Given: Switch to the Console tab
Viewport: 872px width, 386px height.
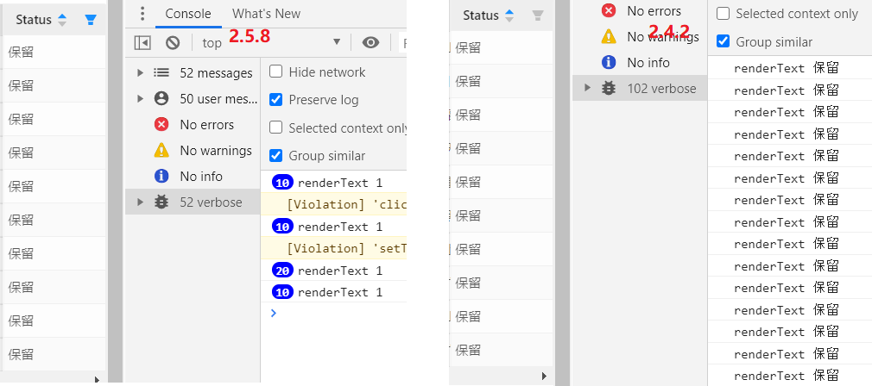Looking at the screenshot, I should pyautogui.click(x=188, y=14).
